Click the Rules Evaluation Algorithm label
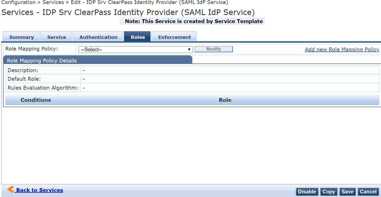381x197 pixels. 43,88
